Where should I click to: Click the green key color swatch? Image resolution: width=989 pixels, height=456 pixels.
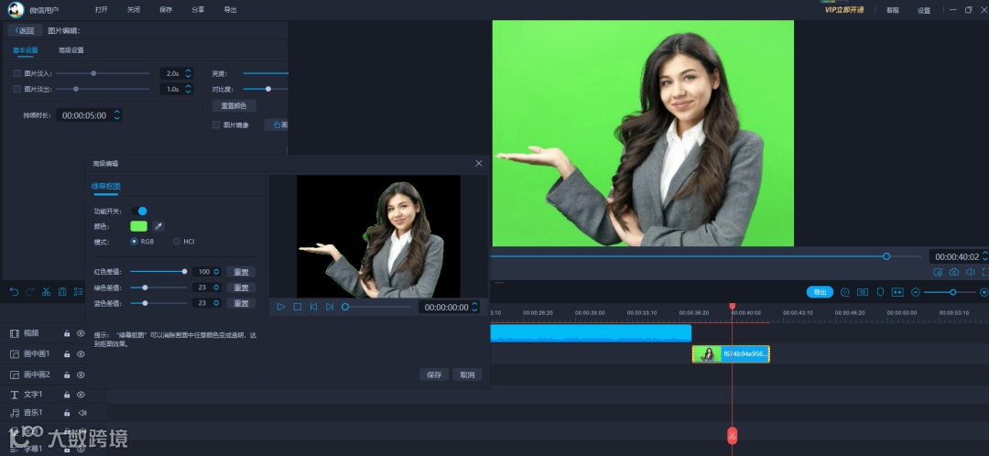coord(139,226)
